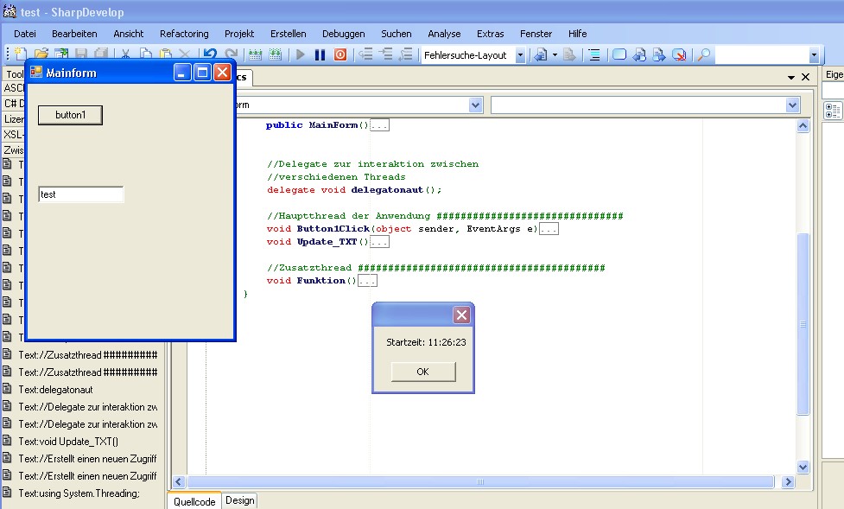Click the categorized view icon in properties panel
This screenshot has height=509, width=844.
(x=833, y=111)
